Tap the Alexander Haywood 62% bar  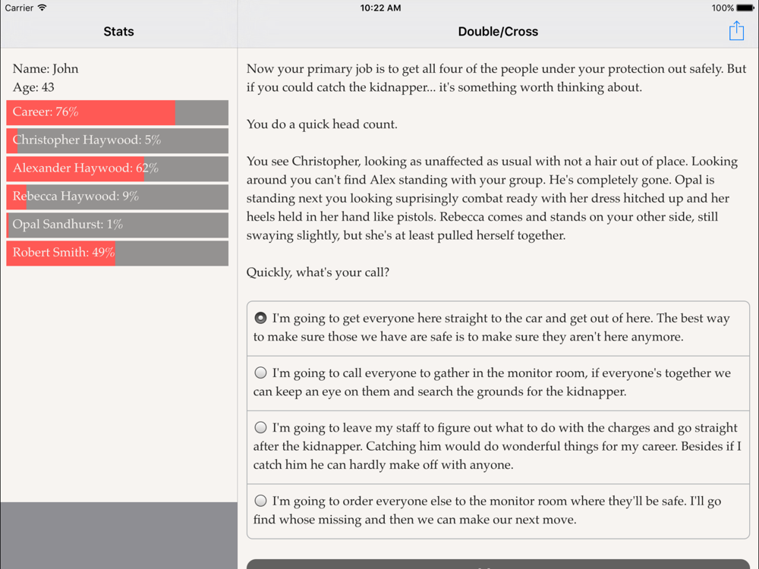click(x=117, y=168)
